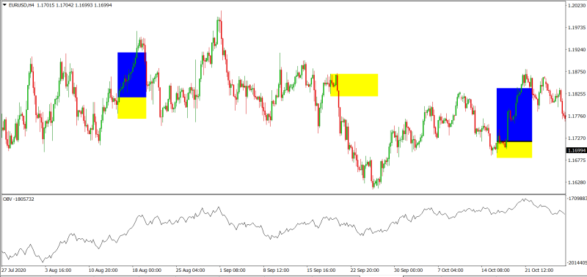
Task: Click the 1.20230 price level label
Action: coord(577,6)
